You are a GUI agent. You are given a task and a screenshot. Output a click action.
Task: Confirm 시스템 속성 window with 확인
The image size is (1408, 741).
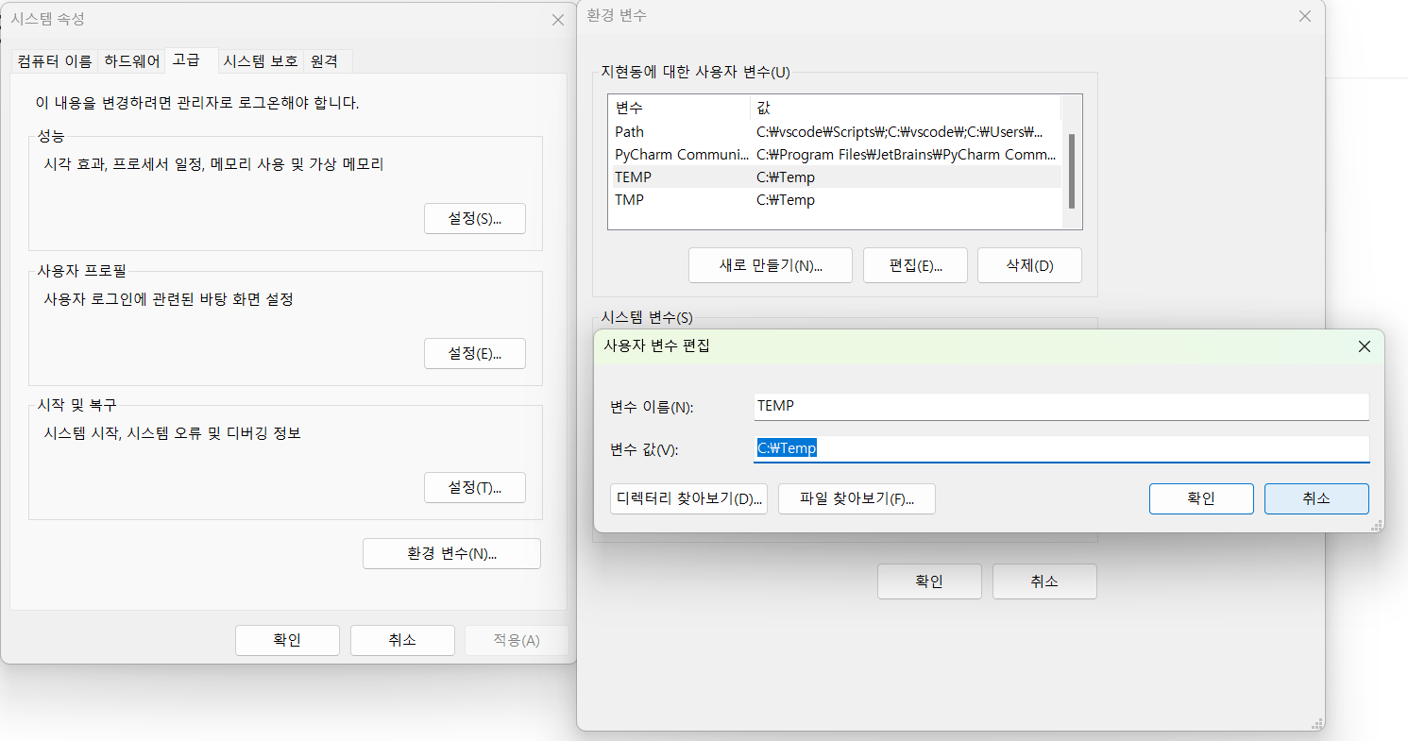(x=287, y=640)
